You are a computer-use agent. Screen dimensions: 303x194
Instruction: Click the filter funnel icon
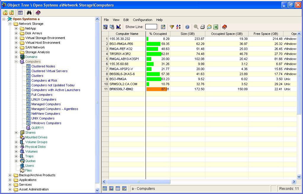(x=172, y=27)
